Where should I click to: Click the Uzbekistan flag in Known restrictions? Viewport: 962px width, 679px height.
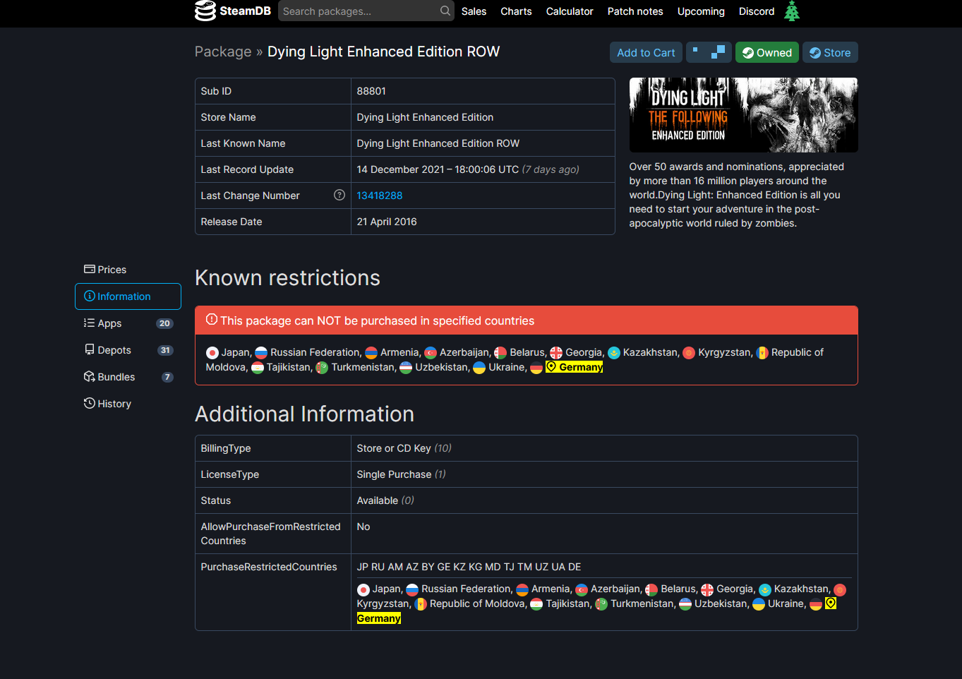[406, 368]
